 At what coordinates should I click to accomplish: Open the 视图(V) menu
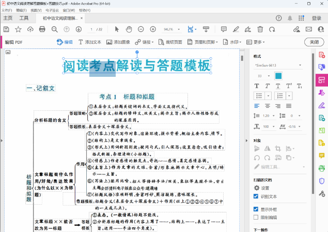(x=36, y=10)
